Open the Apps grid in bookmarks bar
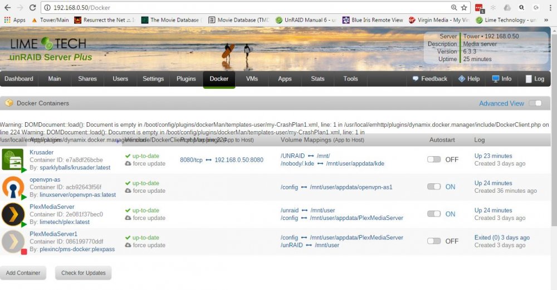Image resolution: width=557 pixels, height=290 pixels. [x=14, y=20]
